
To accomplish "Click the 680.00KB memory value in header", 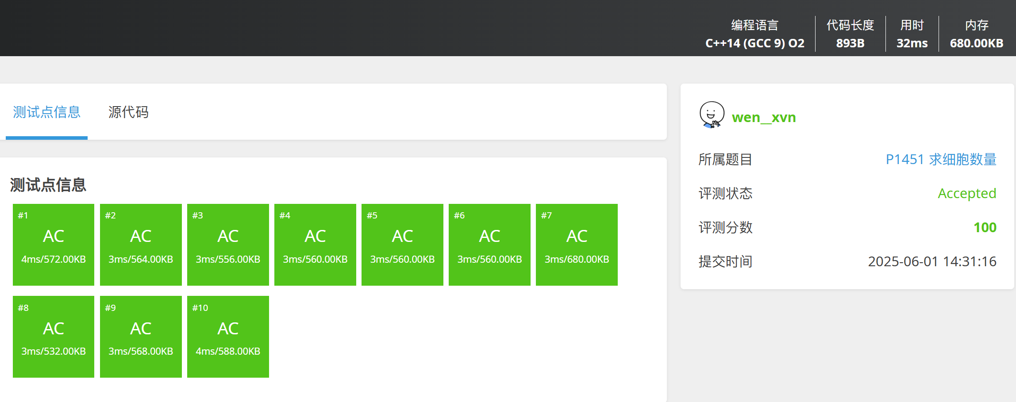I will tap(977, 43).
